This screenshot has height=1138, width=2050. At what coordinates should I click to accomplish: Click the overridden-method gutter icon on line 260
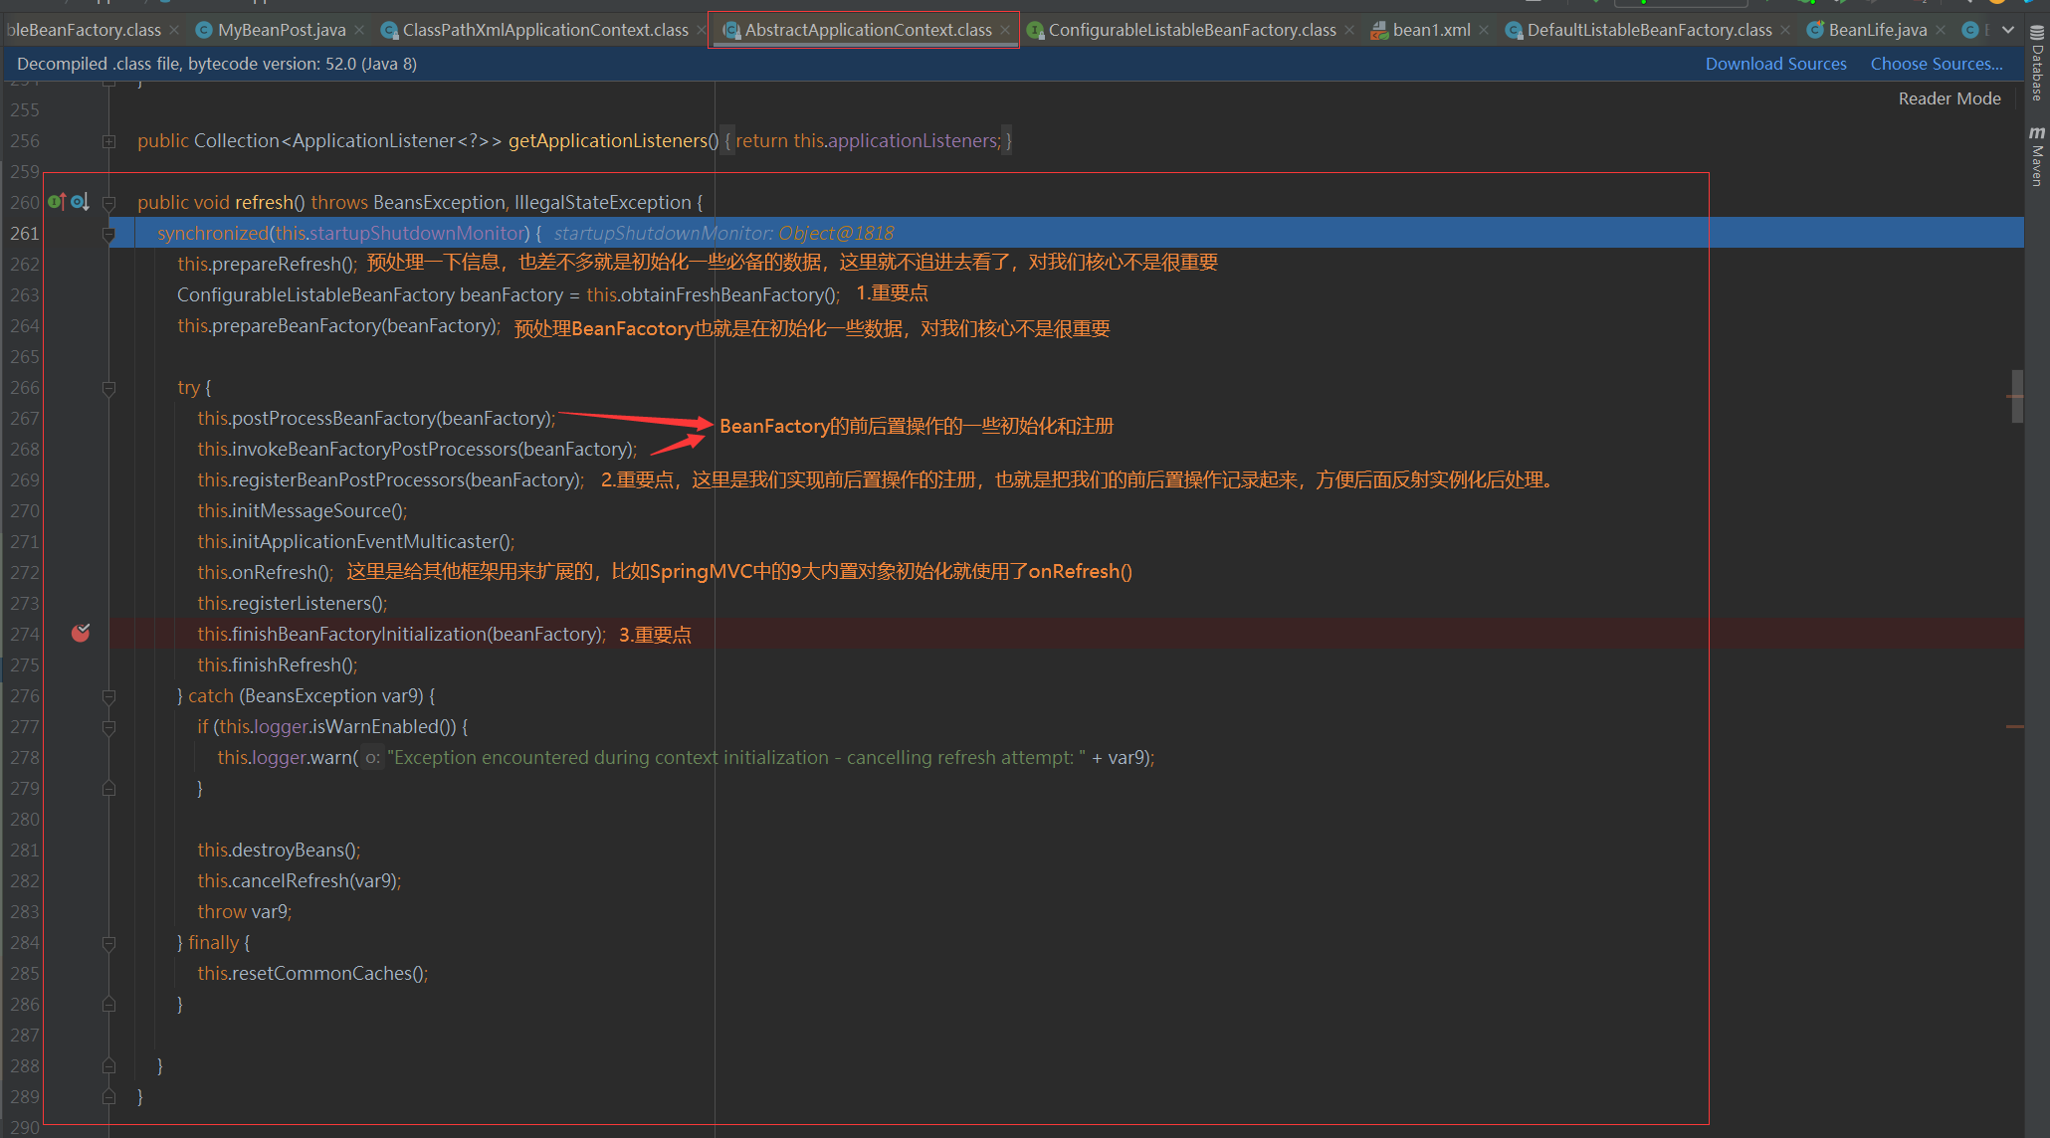pyautogui.click(x=80, y=202)
